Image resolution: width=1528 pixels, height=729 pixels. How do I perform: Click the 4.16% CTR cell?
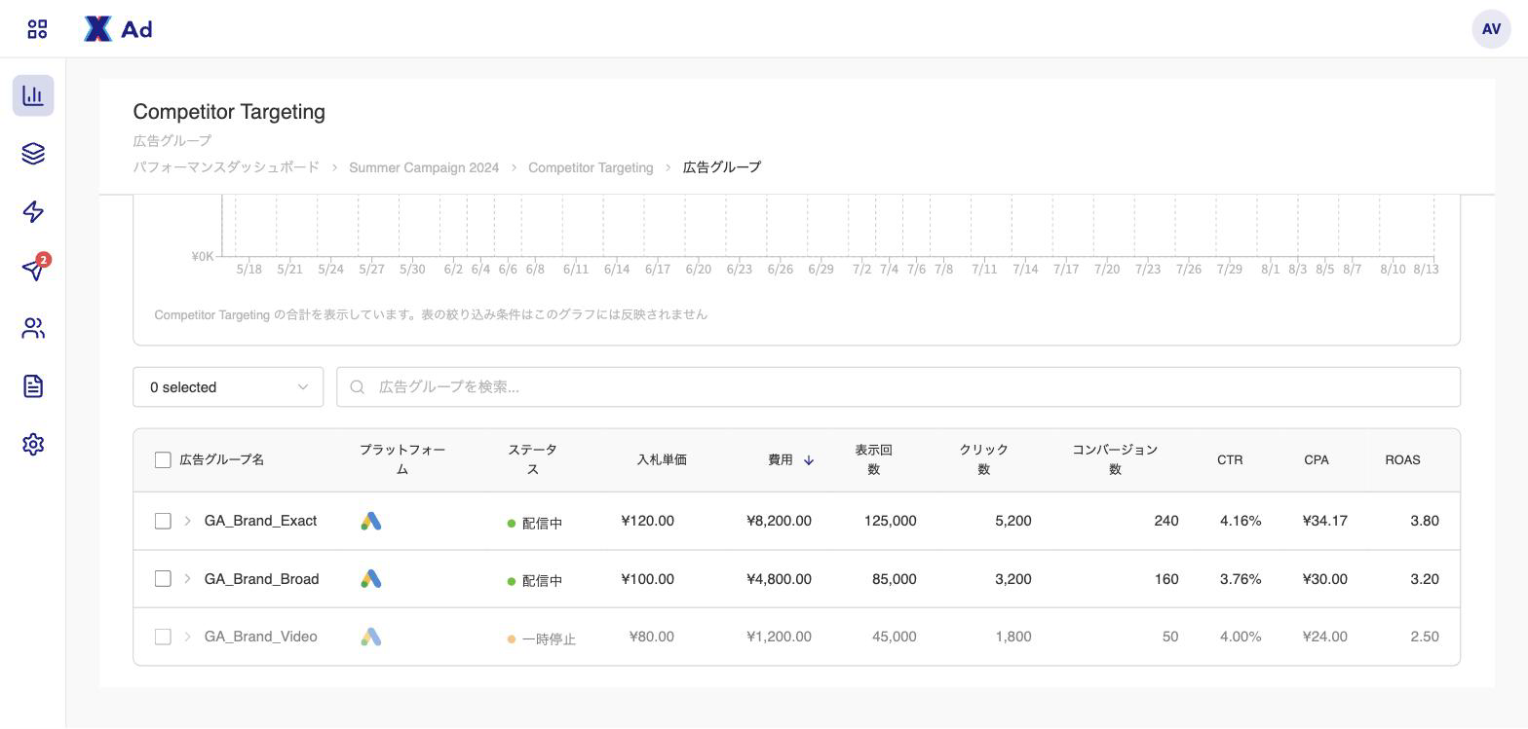point(1241,521)
